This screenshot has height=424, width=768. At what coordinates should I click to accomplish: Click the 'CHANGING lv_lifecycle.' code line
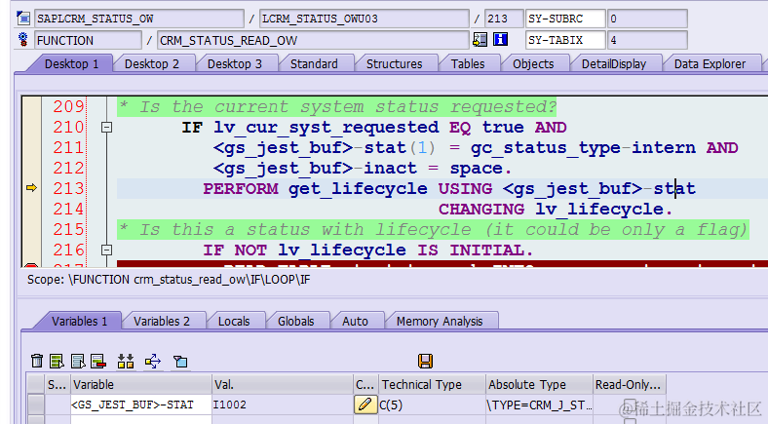pos(556,209)
